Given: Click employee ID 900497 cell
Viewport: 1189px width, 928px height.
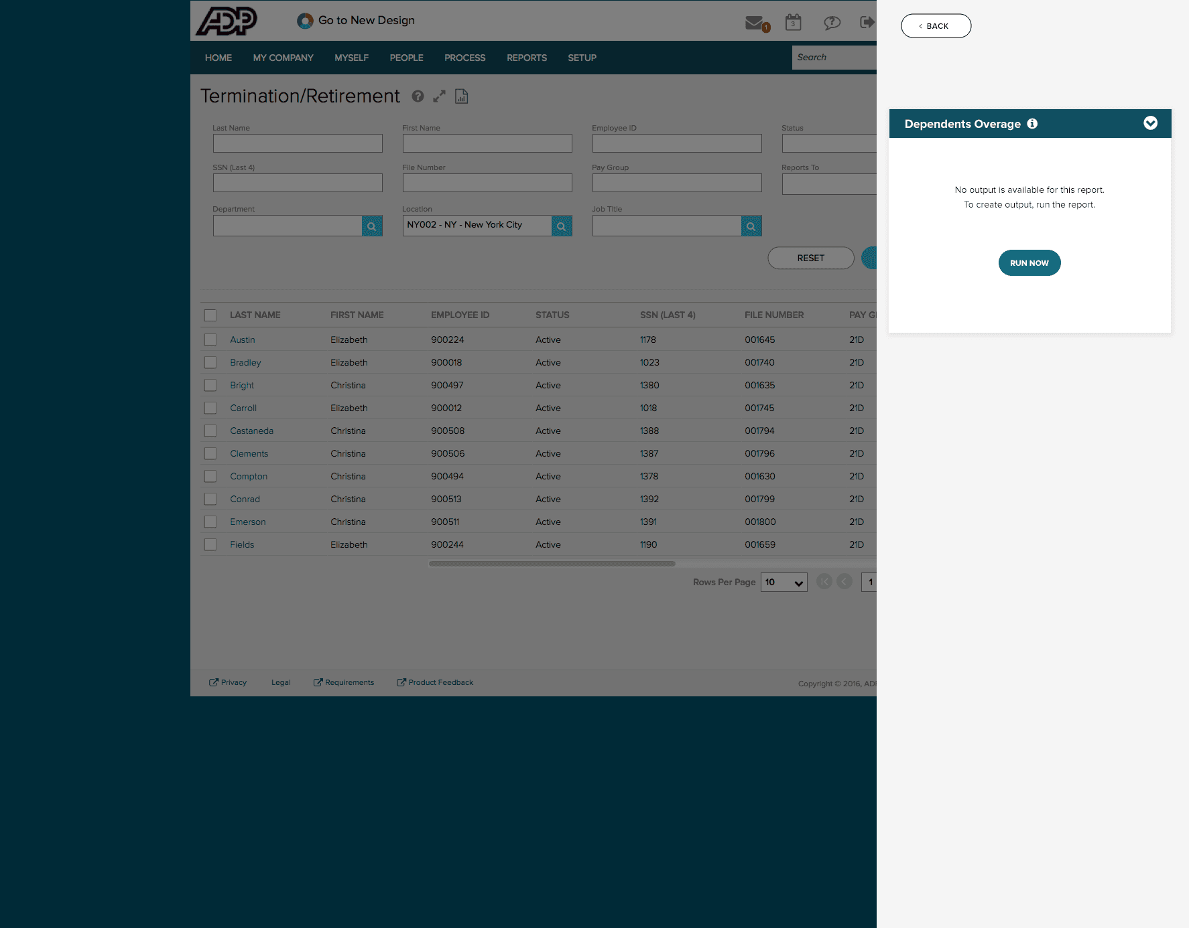Looking at the screenshot, I should coord(447,385).
